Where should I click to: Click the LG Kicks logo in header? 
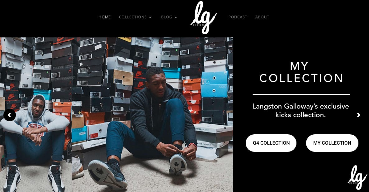coord(204,17)
